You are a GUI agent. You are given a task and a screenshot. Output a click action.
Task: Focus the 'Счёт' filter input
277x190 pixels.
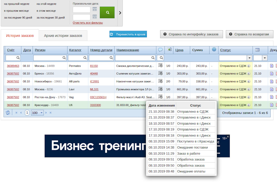(13, 58)
